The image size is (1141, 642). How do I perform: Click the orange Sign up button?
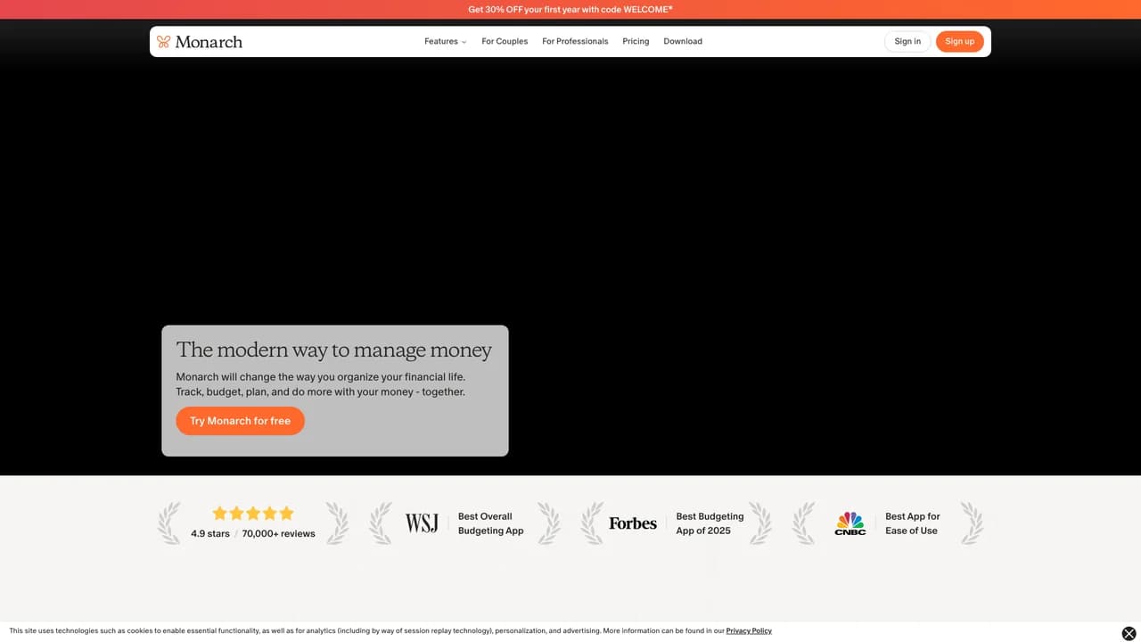960,41
